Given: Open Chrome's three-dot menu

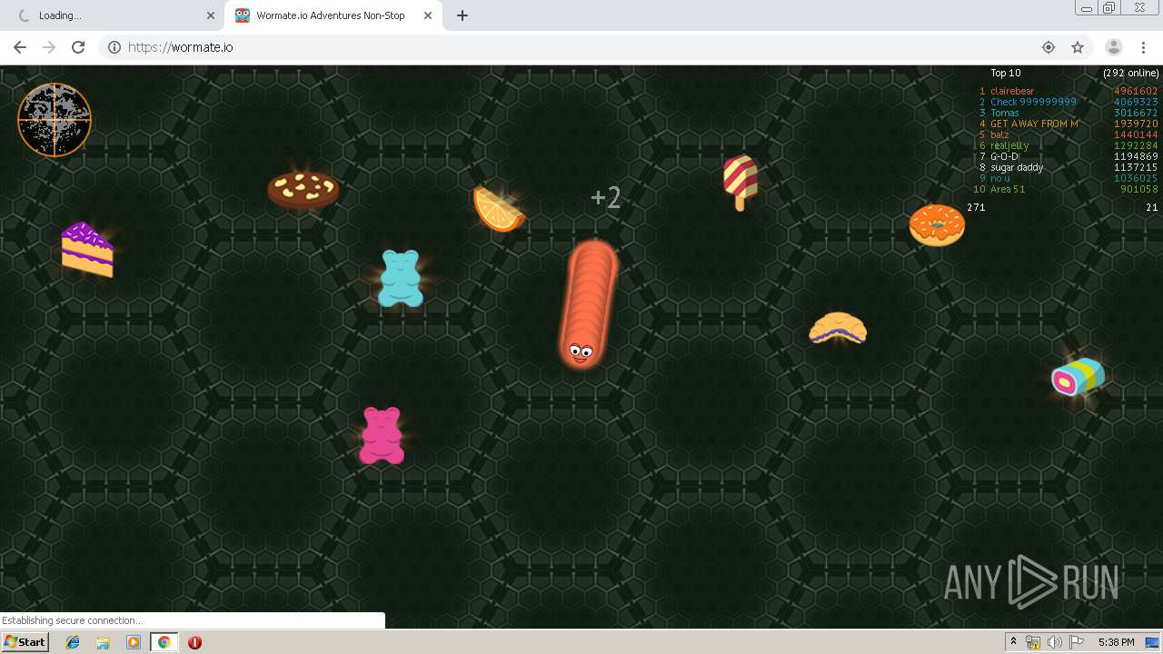Looking at the screenshot, I should click(1143, 47).
